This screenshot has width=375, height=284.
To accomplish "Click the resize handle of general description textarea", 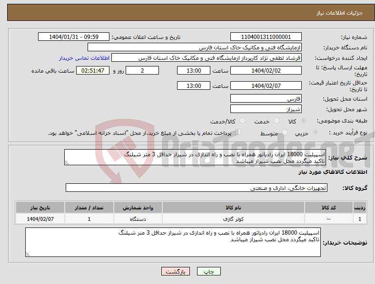I will 67,163.
